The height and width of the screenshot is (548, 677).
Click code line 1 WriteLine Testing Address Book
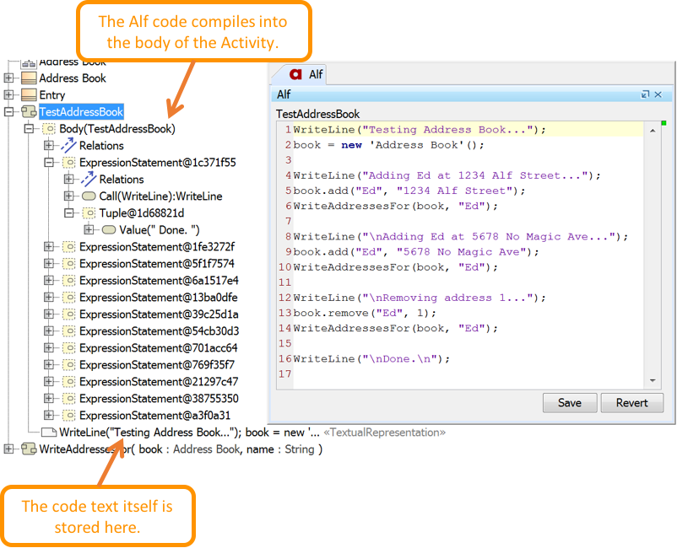click(420, 130)
